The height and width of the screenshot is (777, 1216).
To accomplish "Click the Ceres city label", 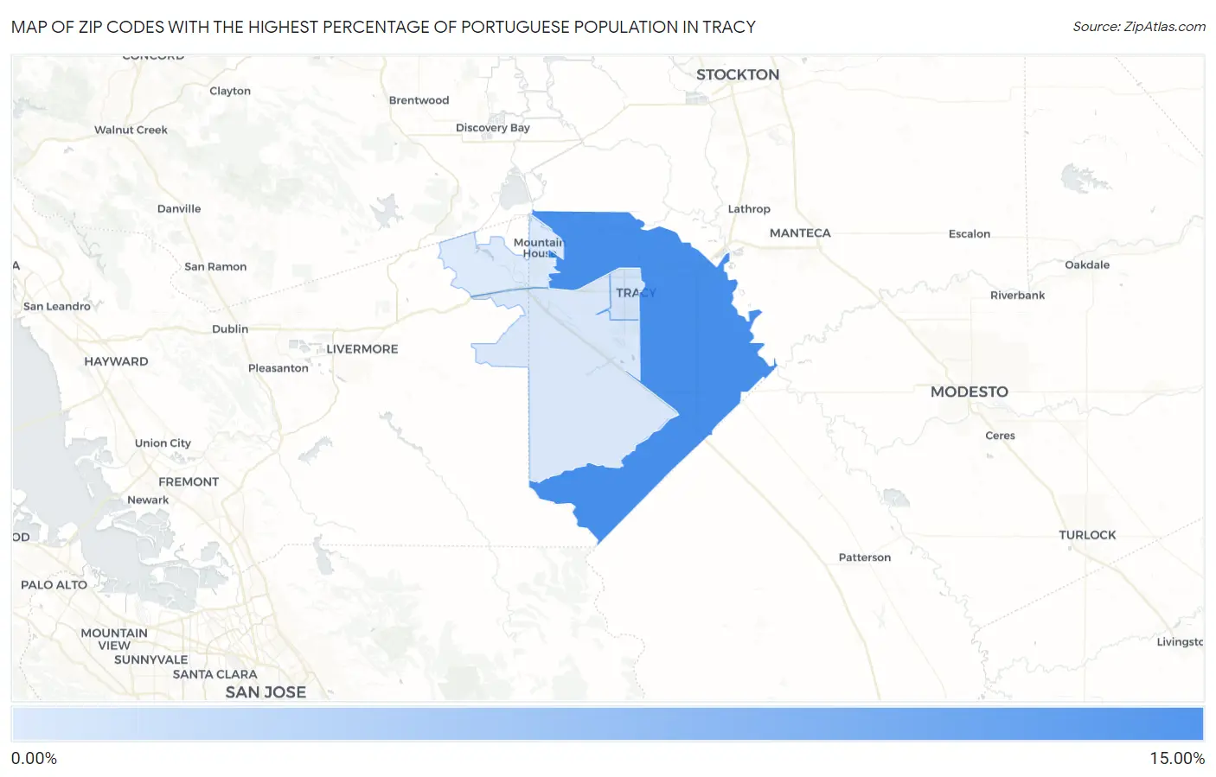I will (1000, 436).
